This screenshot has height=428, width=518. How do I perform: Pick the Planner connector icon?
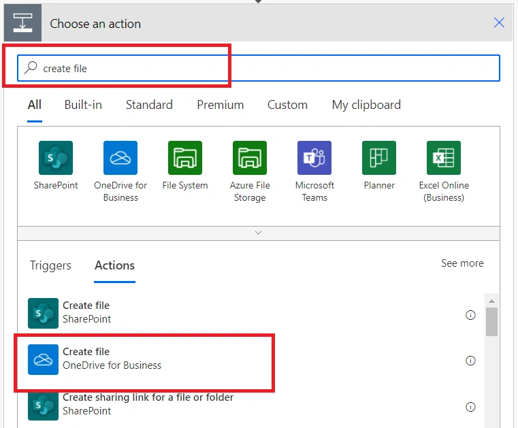379,158
